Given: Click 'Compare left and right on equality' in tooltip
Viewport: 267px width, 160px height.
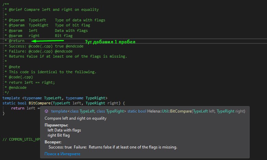Looking at the screenshot, I should click(x=76, y=118).
